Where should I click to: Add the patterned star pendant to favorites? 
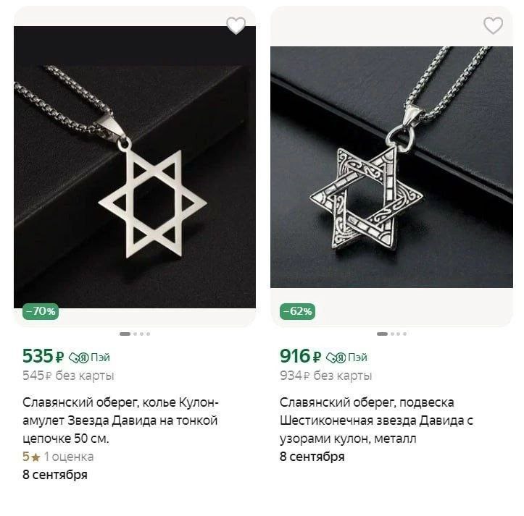pos(493,25)
